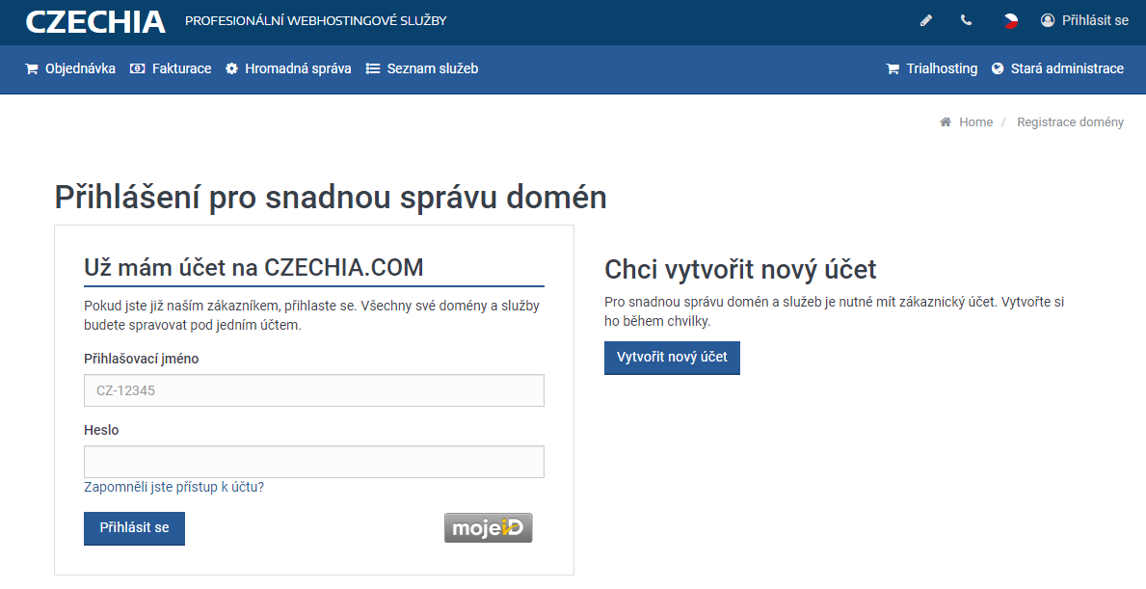The width and height of the screenshot is (1146, 589).
Task: Click the globe icon for Stará administrace
Action: 998,68
